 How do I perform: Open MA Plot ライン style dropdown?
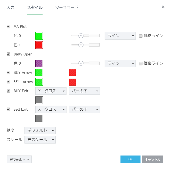pos(120,36)
